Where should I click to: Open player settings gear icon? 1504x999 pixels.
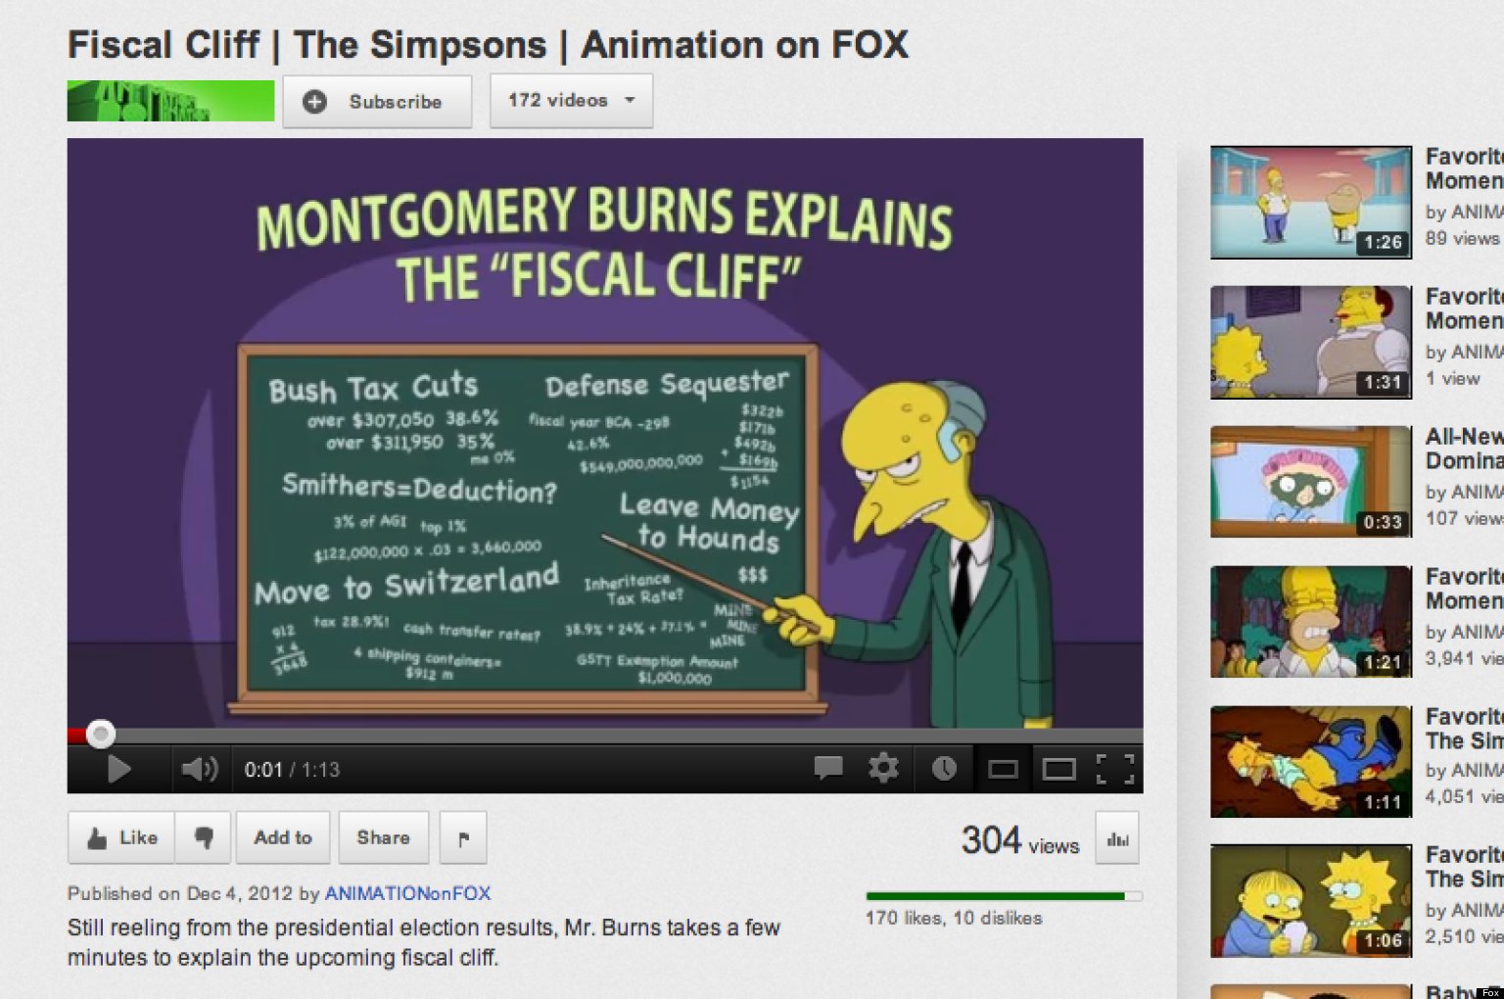tap(883, 768)
